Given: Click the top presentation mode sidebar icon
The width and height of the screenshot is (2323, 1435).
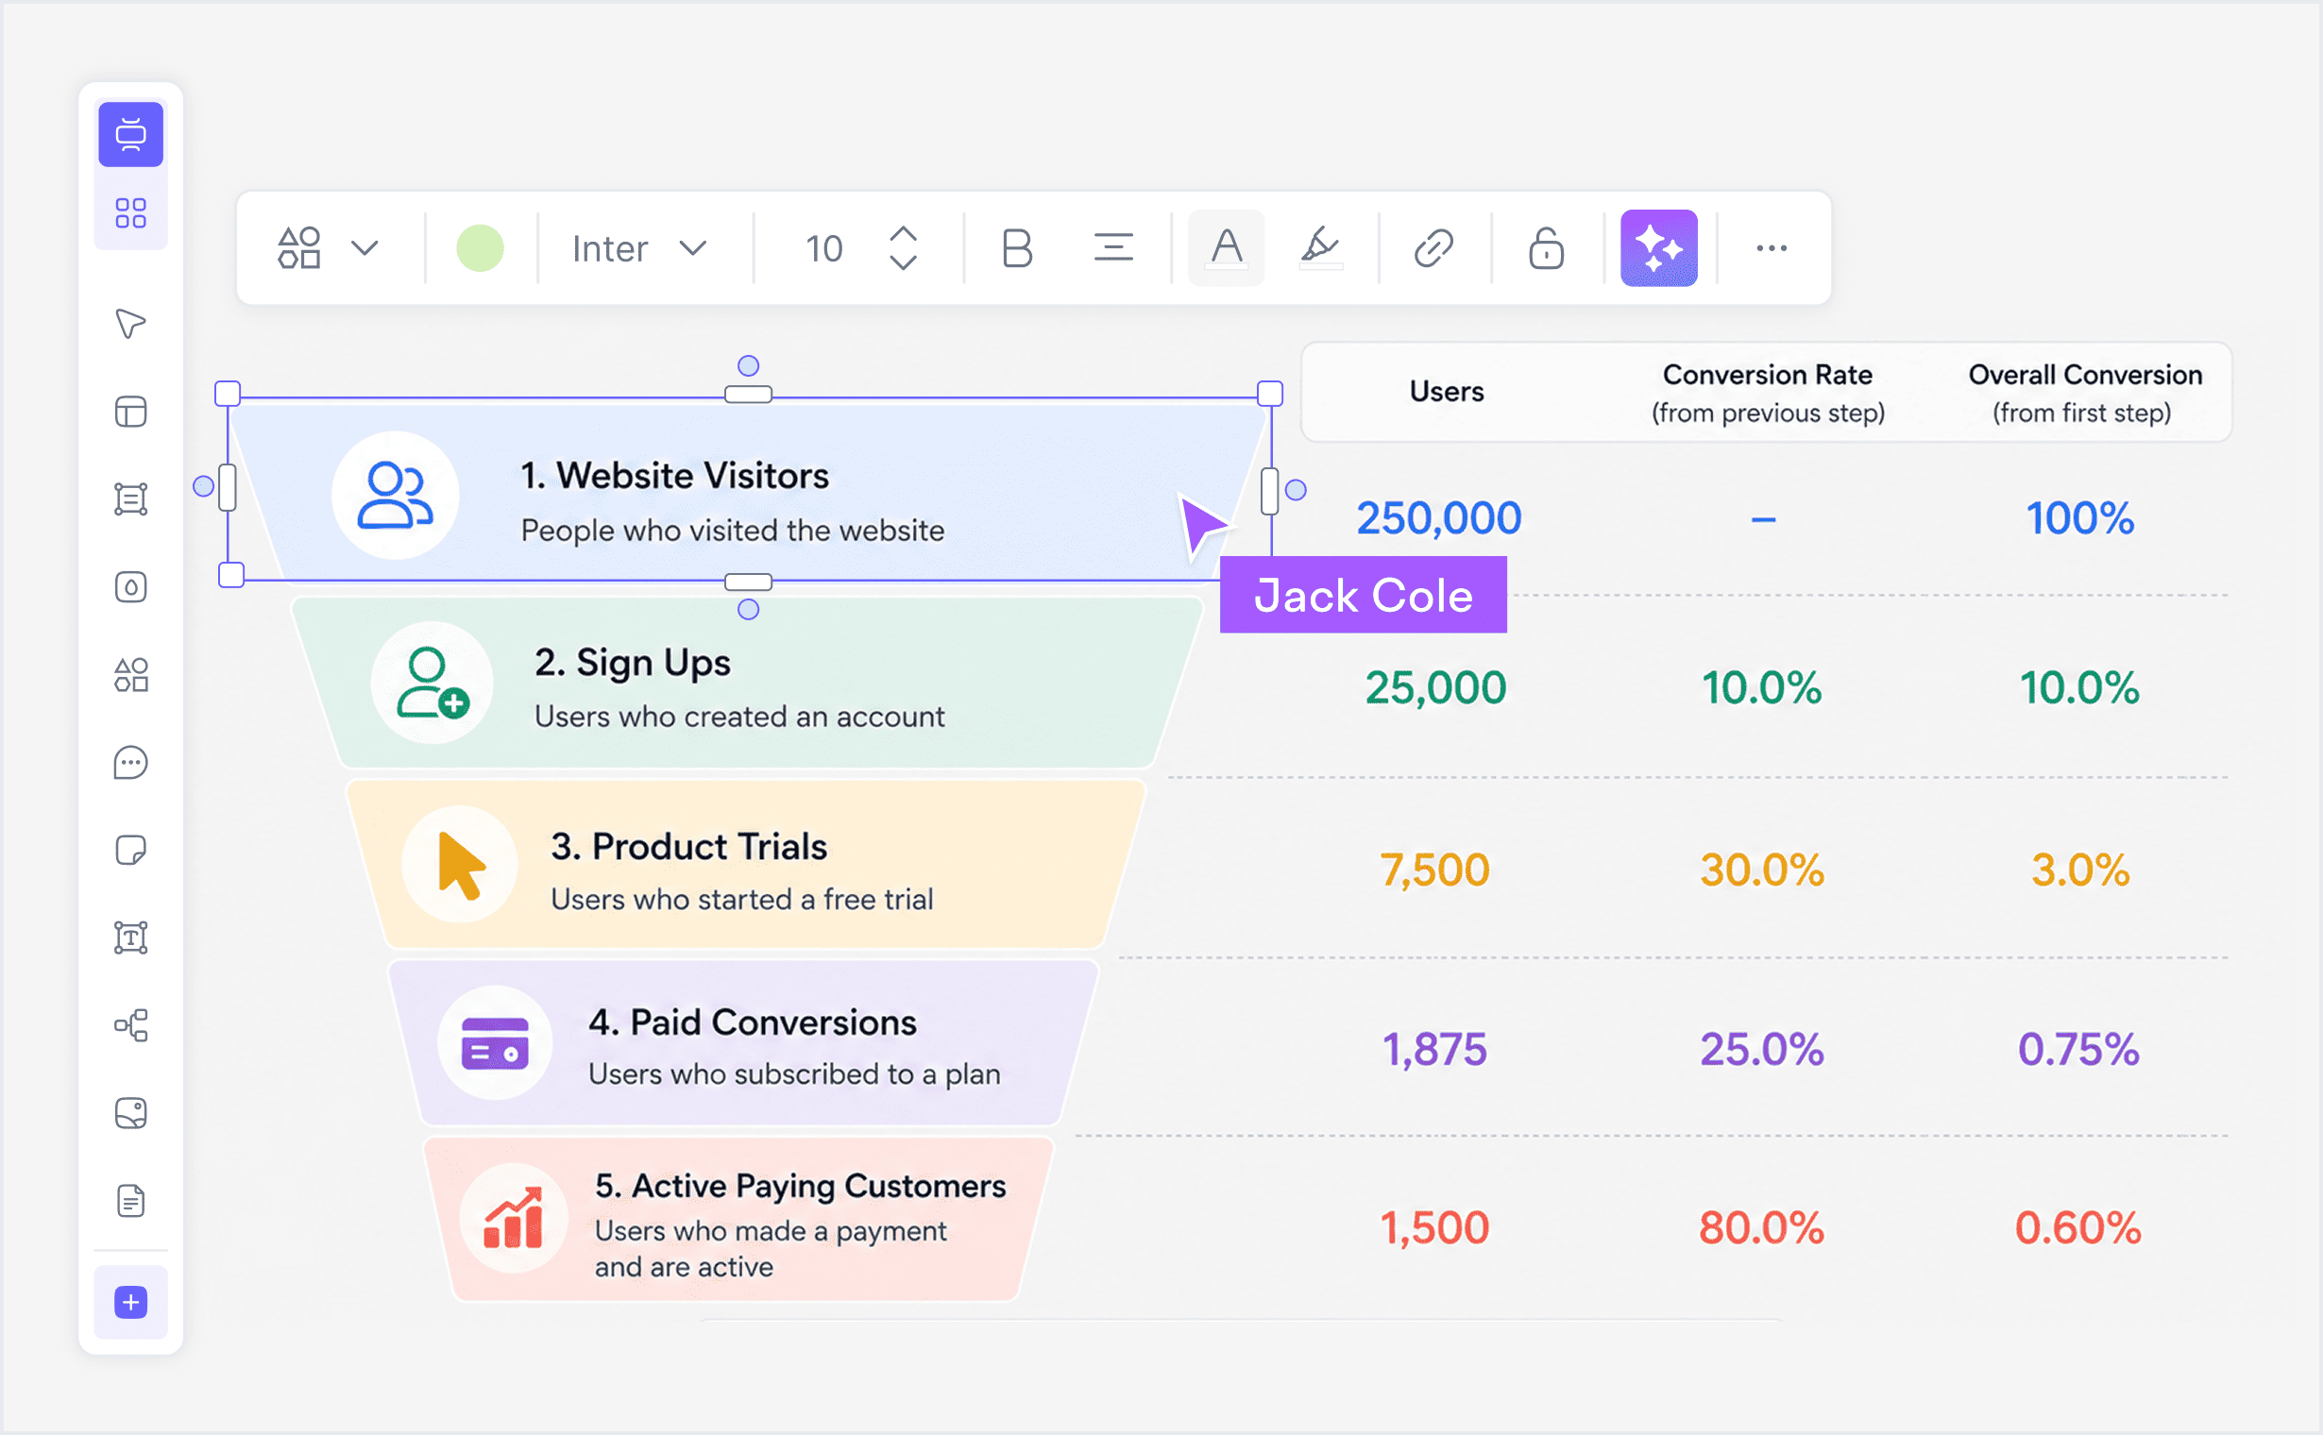Looking at the screenshot, I should (131, 134).
